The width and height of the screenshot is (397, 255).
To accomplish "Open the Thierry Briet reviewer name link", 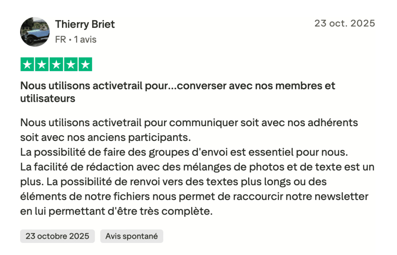I will point(85,24).
